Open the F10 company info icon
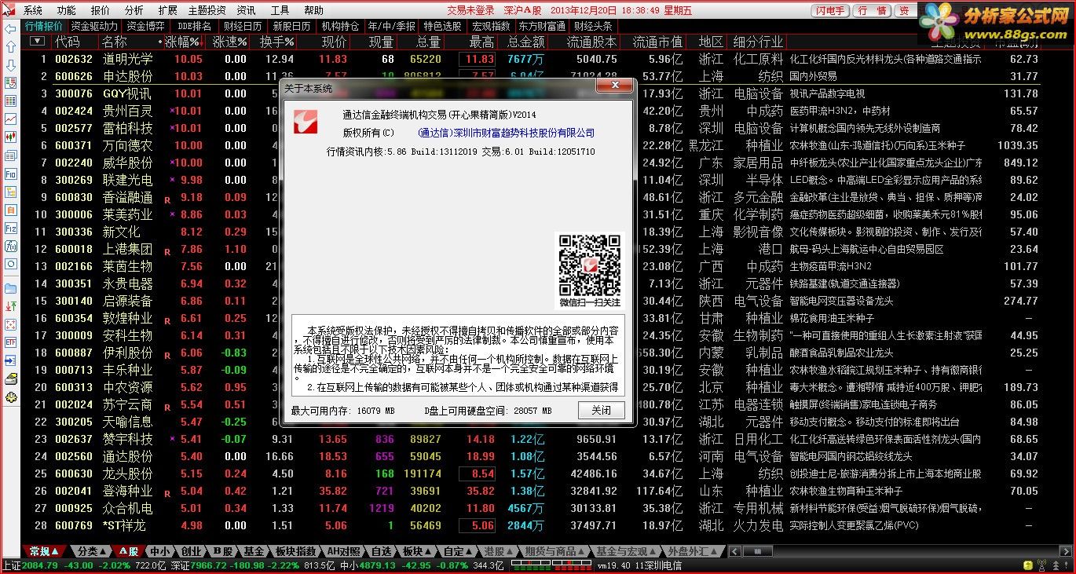The height and width of the screenshot is (574, 1076). (x=10, y=174)
